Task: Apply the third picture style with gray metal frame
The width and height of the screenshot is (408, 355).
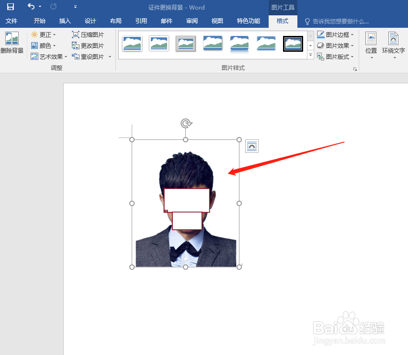Action: click(x=185, y=44)
